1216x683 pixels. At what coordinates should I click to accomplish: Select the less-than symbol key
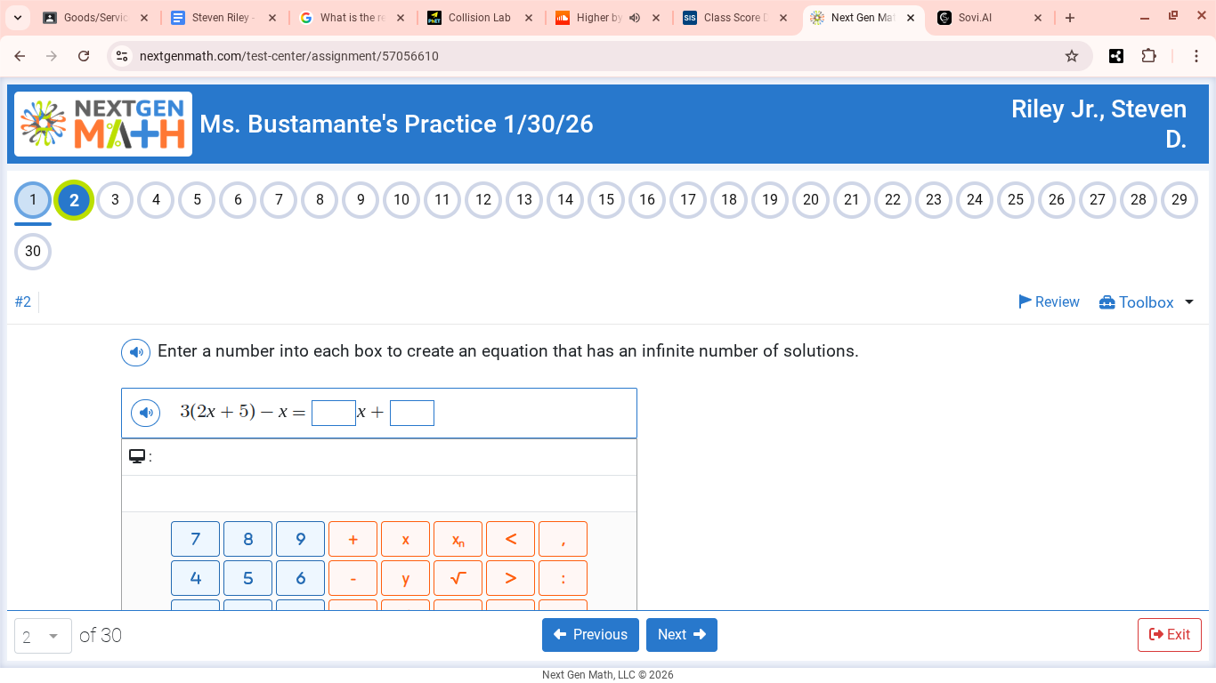[510, 538]
